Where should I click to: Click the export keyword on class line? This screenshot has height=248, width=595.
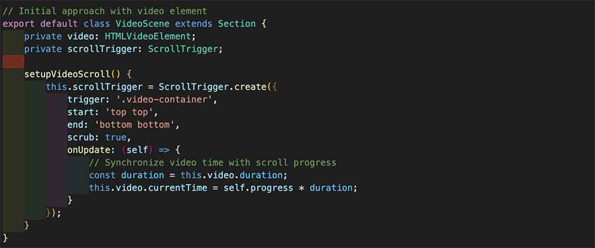tap(19, 23)
